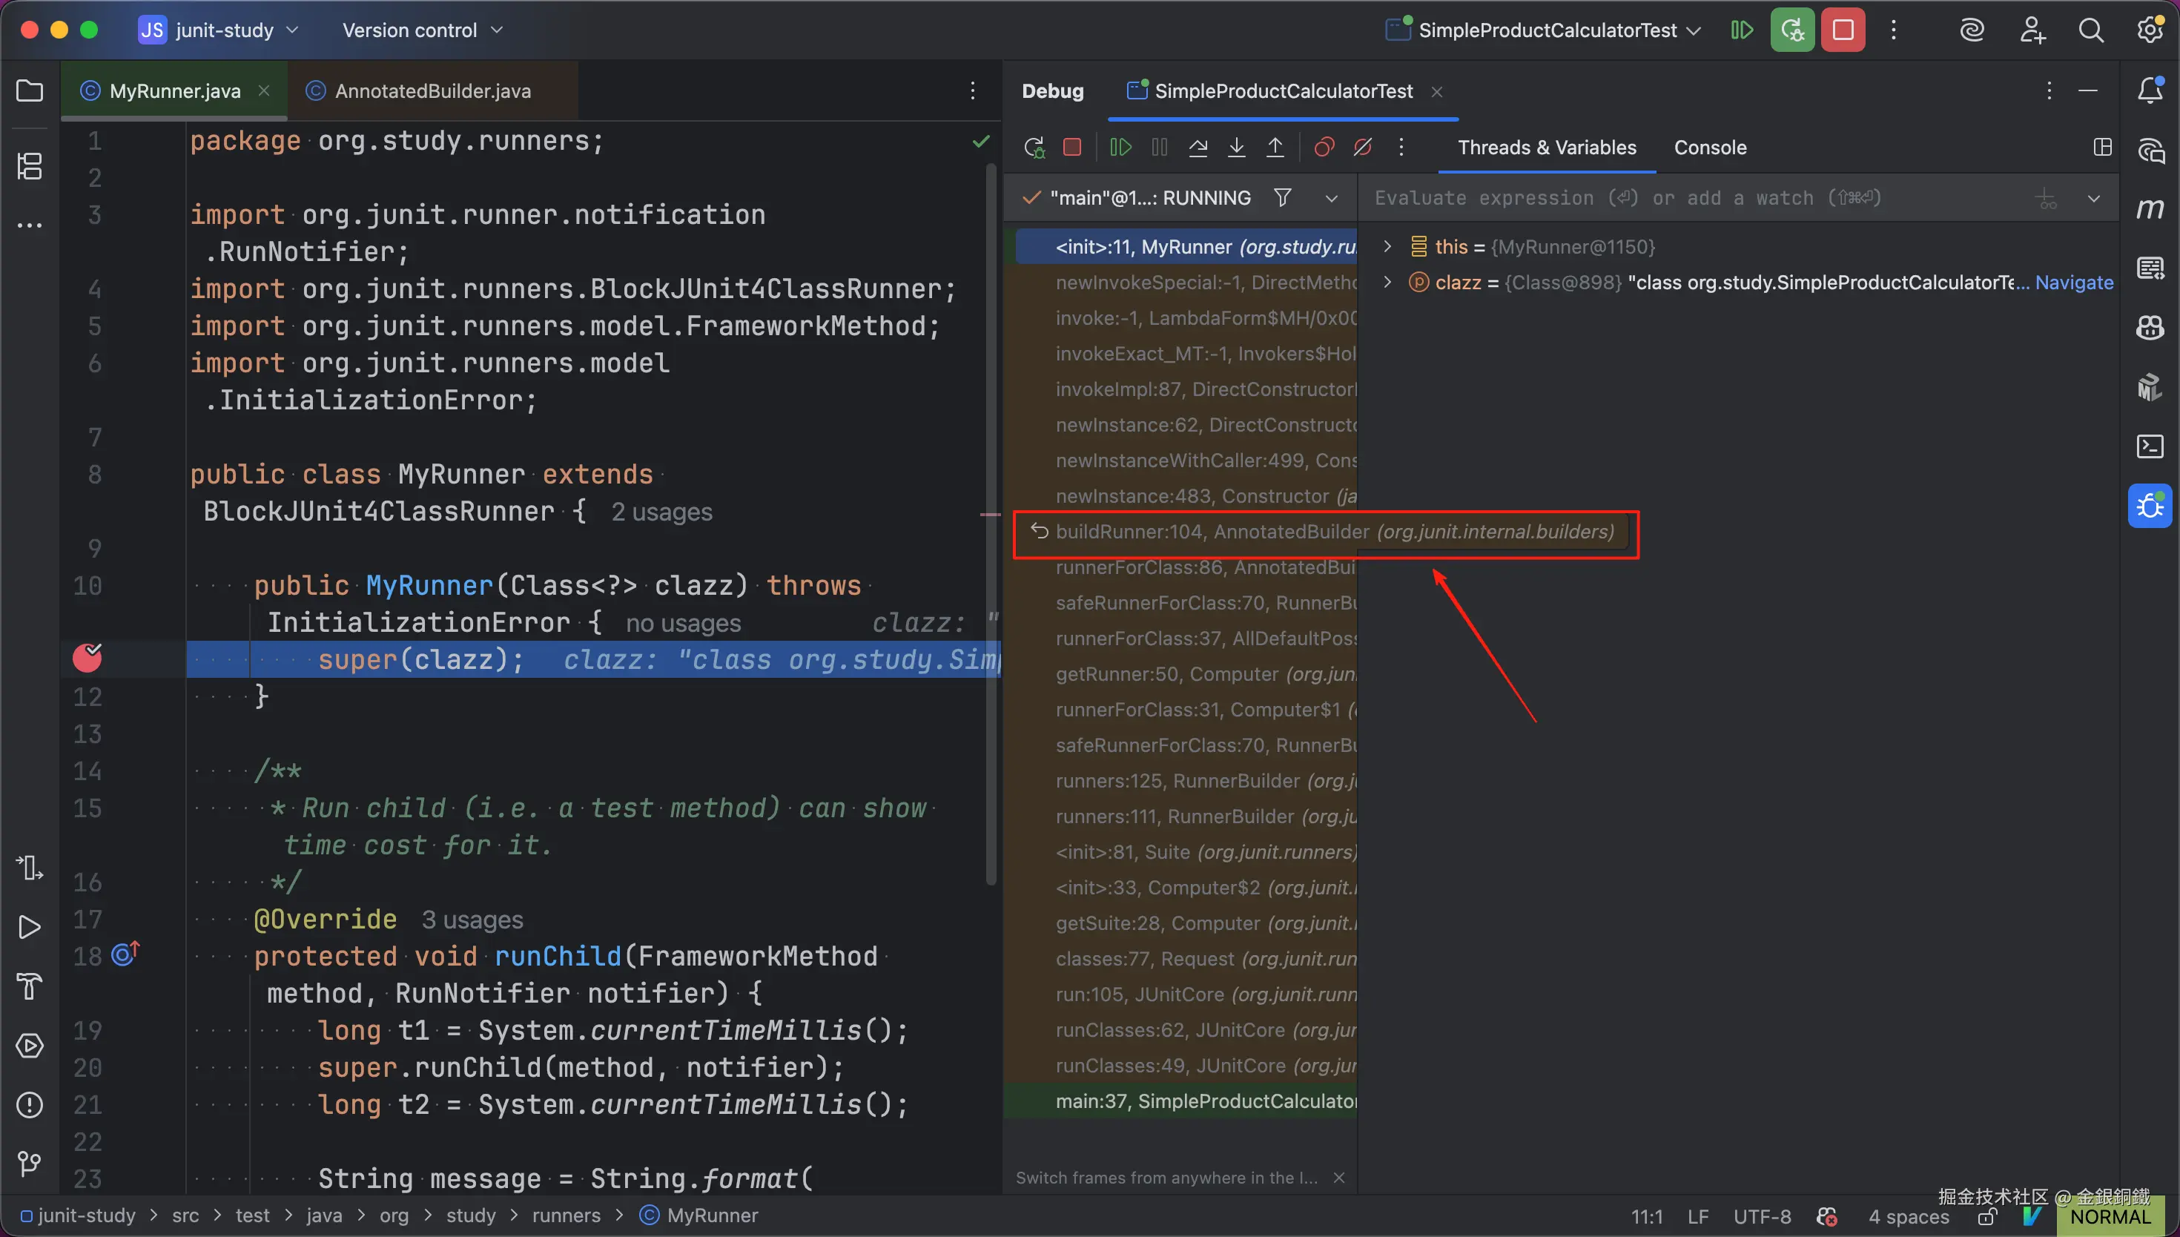Click the 4 spaces indent widget
2180x1237 pixels.
tap(1909, 1217)
